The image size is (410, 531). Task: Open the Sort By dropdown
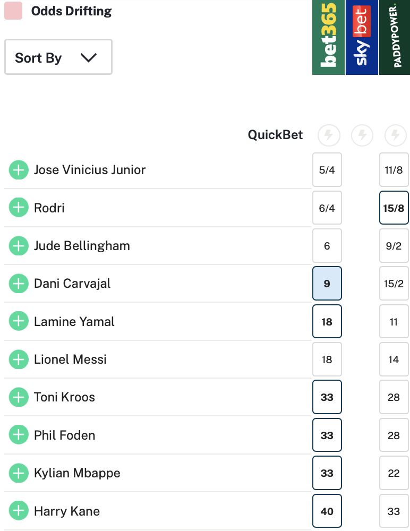point(58,57)
